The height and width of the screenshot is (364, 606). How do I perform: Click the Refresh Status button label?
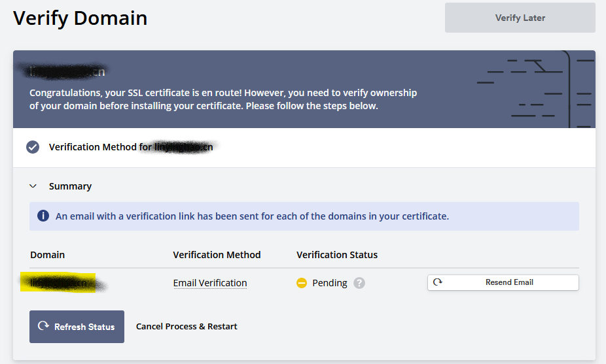coord(84,327)
